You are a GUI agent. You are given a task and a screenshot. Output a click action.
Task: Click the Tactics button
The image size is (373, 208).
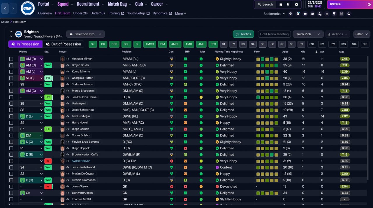coord(243,34)
